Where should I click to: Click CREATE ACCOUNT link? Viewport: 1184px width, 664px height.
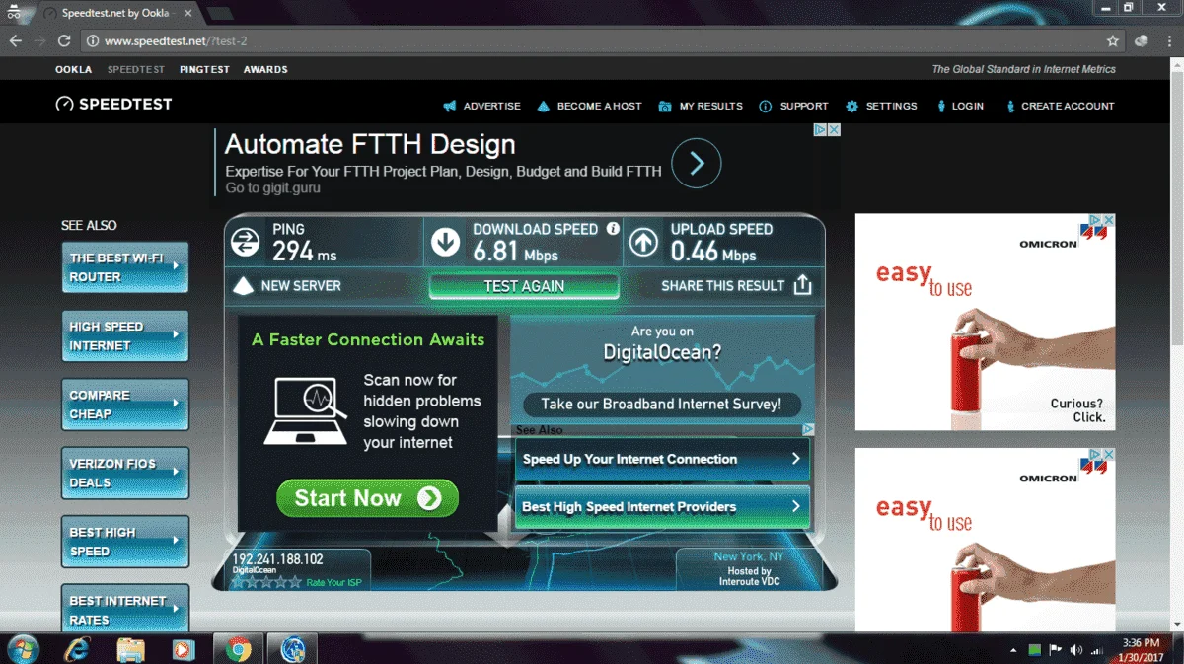click(x=1068, y=106)
